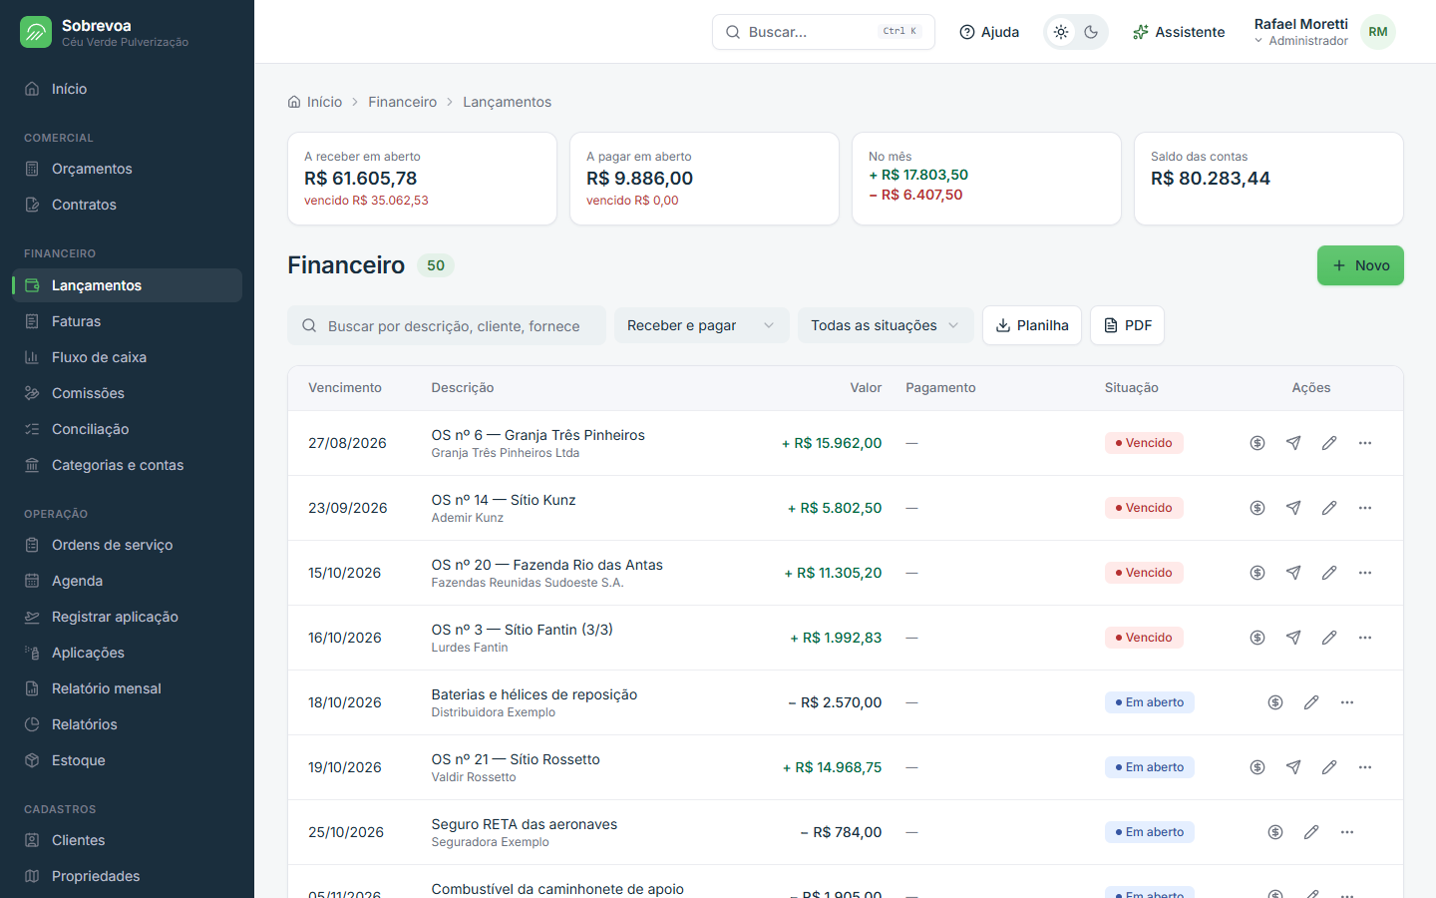1436x898 pixels.
Task: Click the Ajuda help button
Action: point(989,32)
